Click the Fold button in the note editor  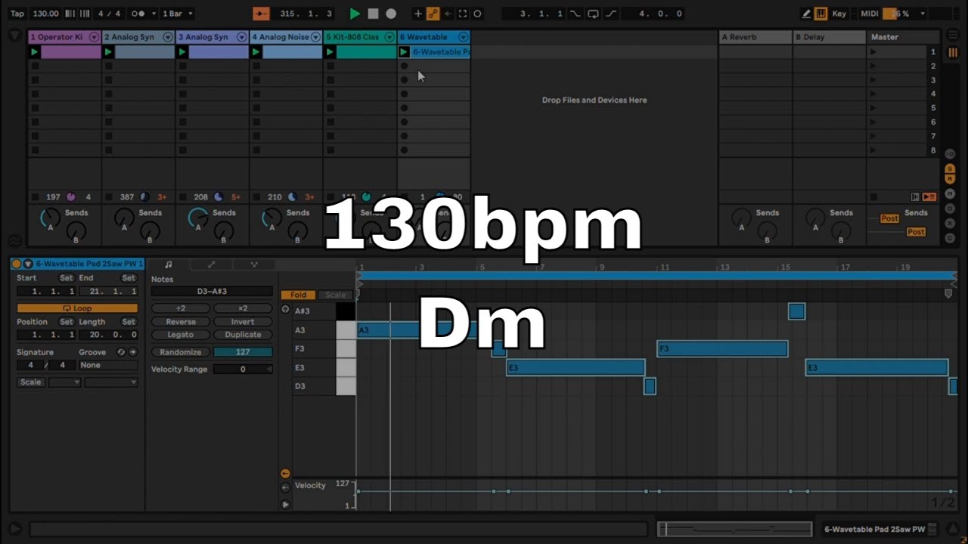[298, 295]
